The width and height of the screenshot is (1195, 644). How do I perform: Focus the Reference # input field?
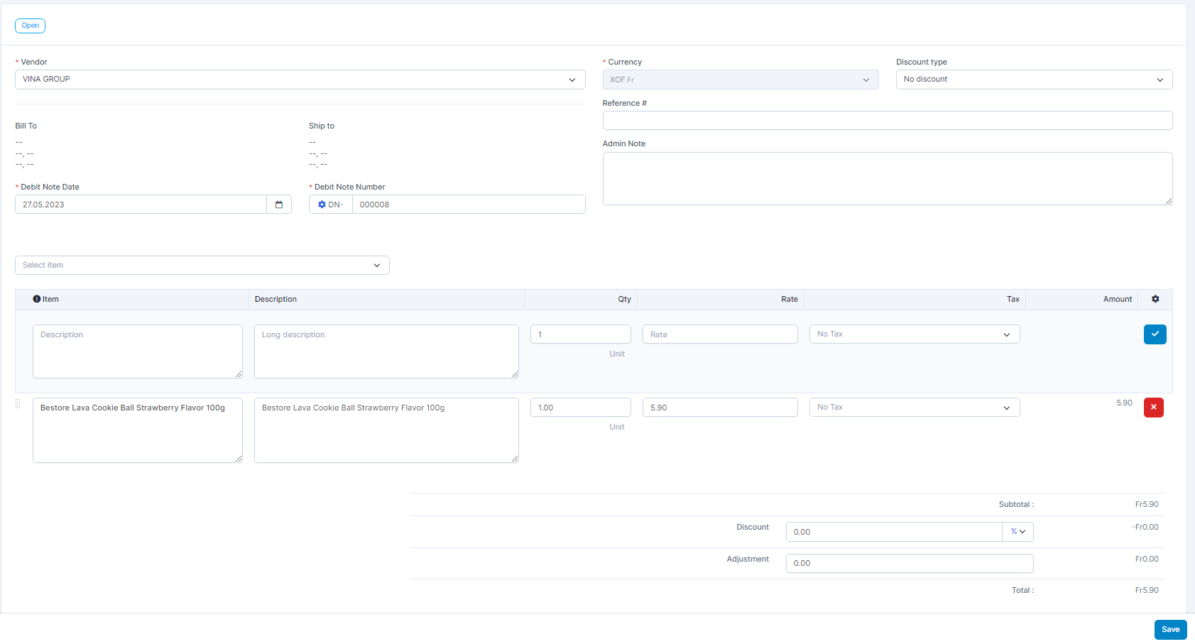coord(887,121)
